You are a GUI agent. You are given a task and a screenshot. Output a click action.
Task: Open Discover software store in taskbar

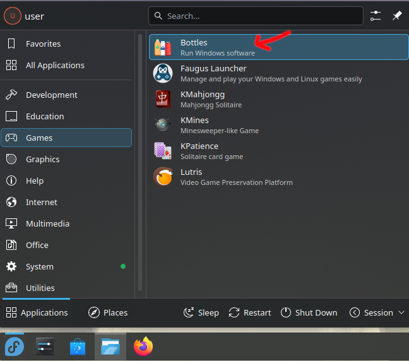[78, 346]
